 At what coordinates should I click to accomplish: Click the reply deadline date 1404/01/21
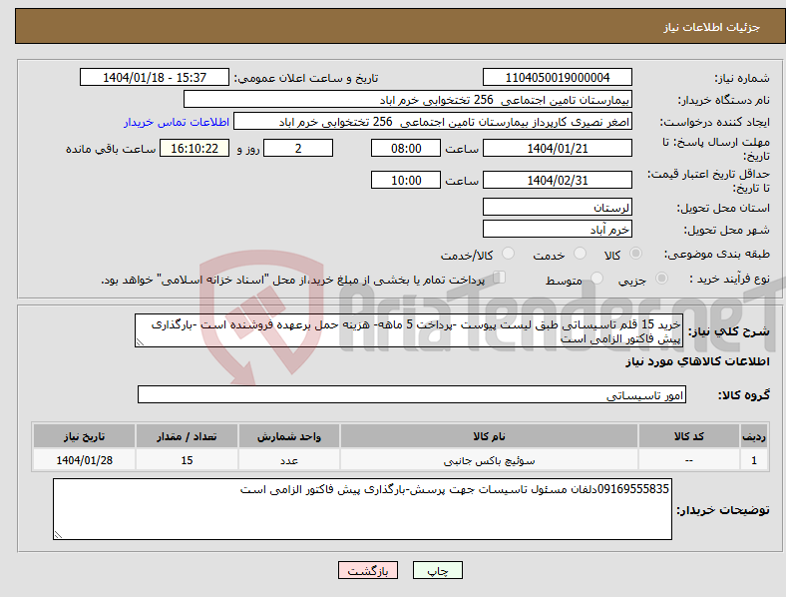(x=558, y=149)
